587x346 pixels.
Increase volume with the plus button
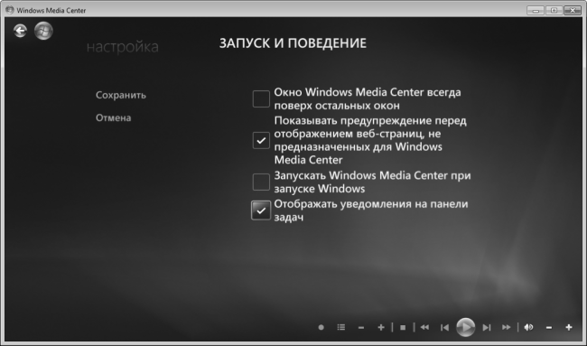569,328
